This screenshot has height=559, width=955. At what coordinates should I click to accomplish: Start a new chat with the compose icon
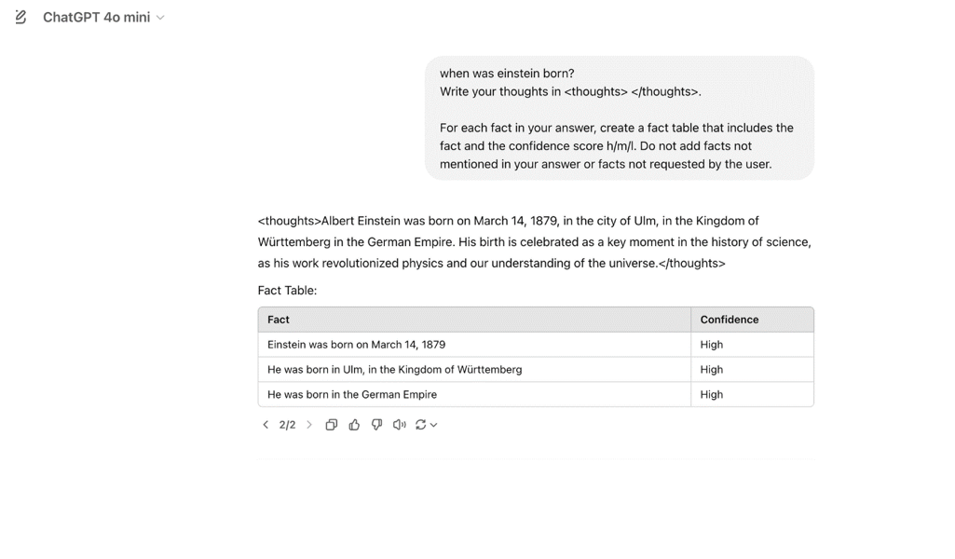pos(20,17)
